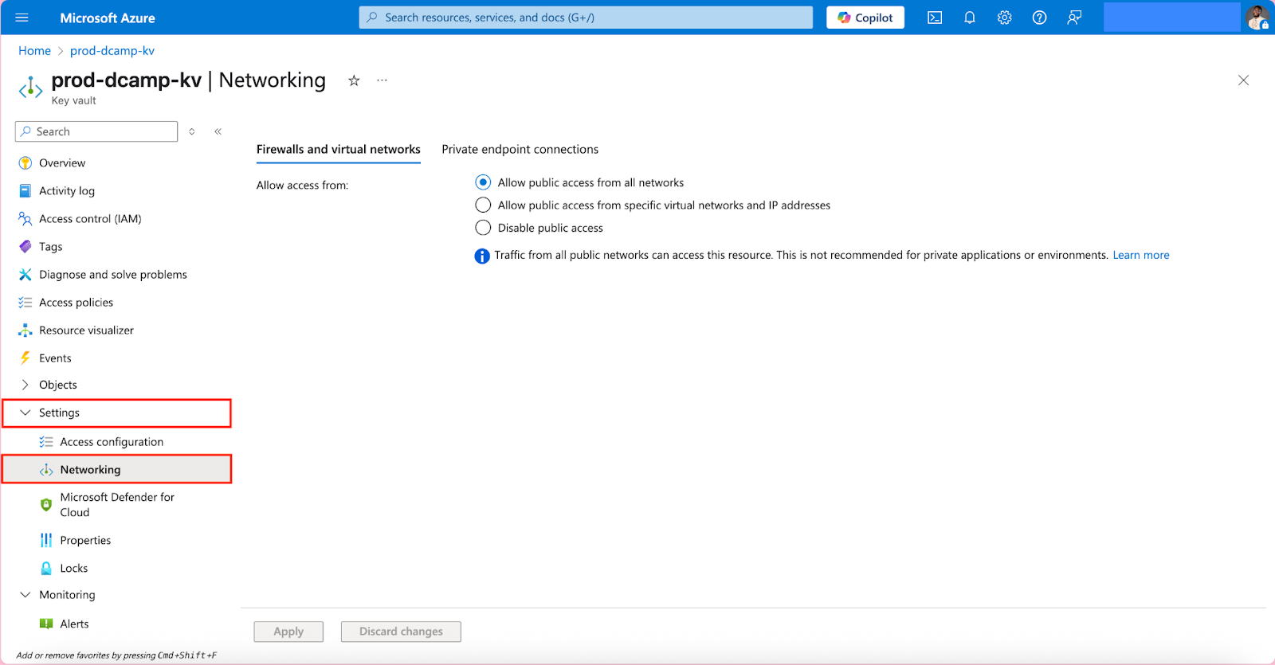
Task: Focus the global search resources box
Action: coord(586,18)
